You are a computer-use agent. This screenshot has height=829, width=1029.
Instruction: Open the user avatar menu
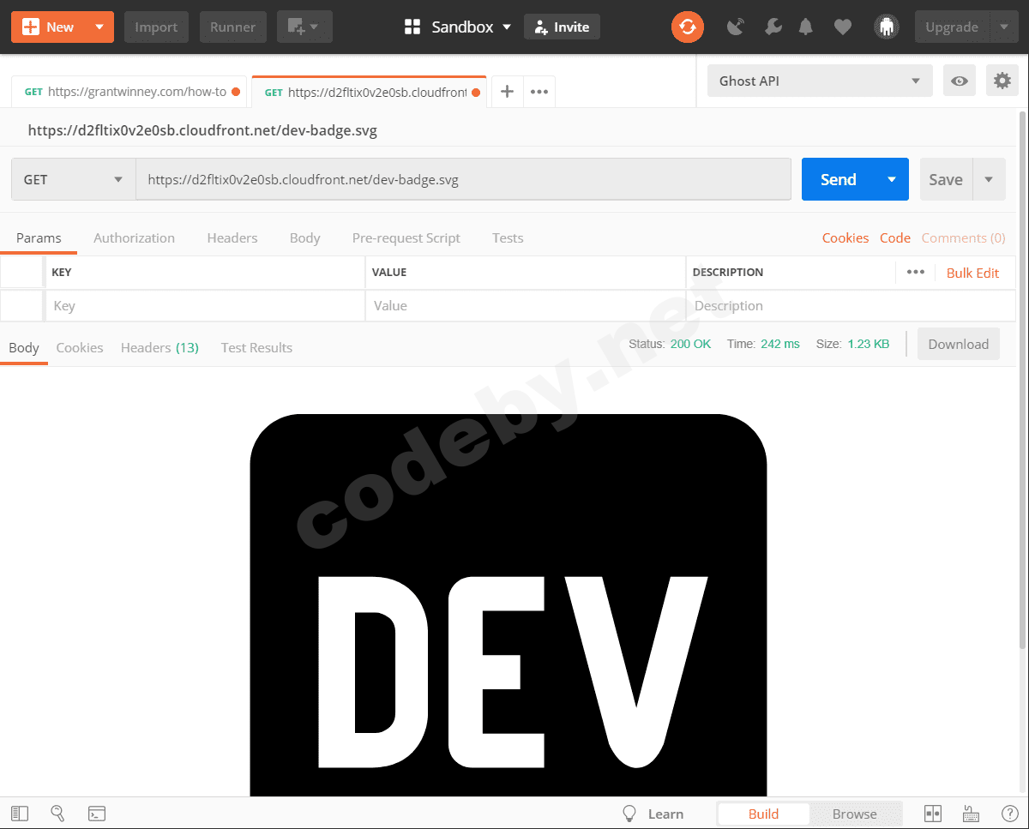coord(887,27)
